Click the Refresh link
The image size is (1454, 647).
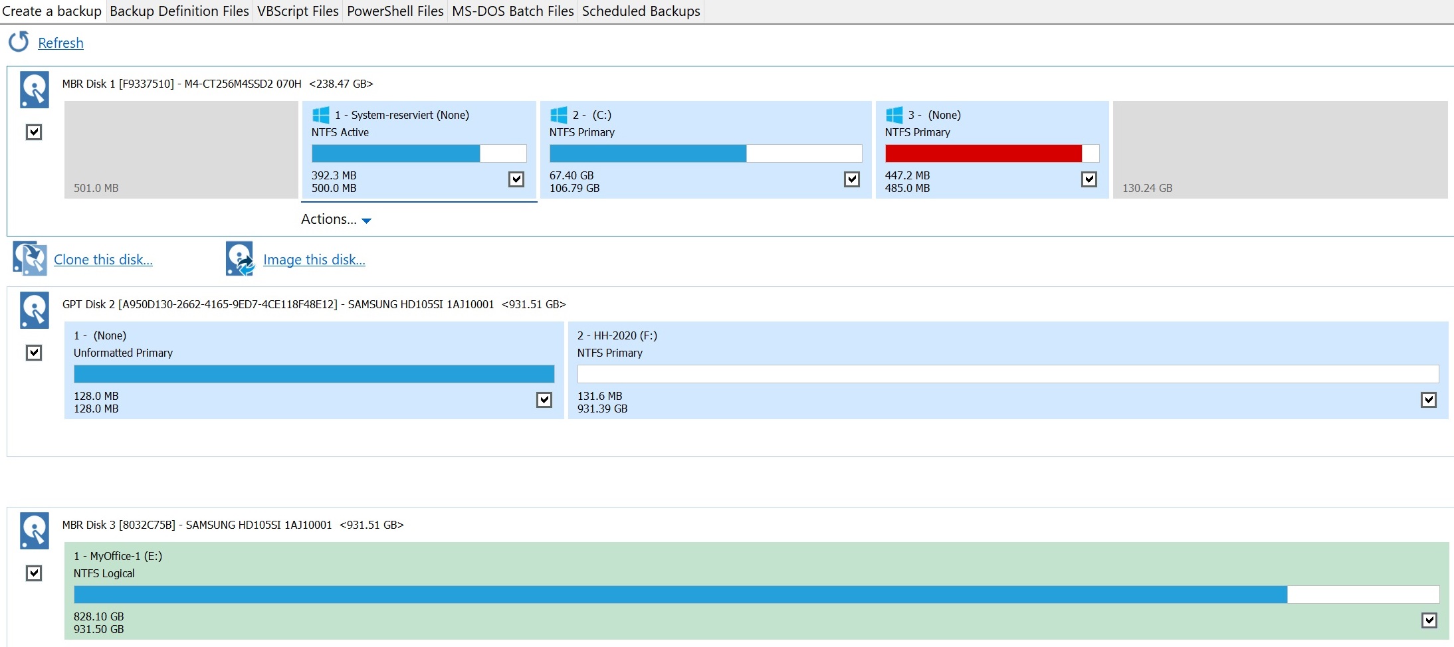(60, 43)
